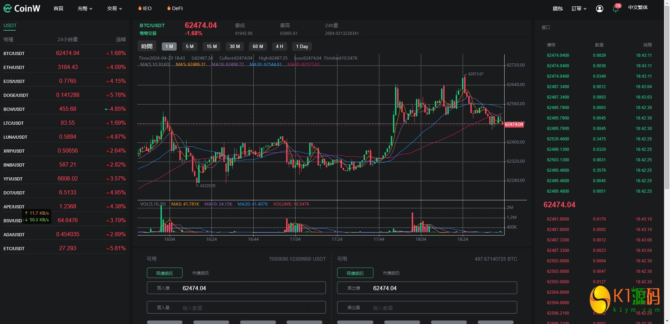Choose 限價委託 limit order for selling
670x324 pixels.
355,273
